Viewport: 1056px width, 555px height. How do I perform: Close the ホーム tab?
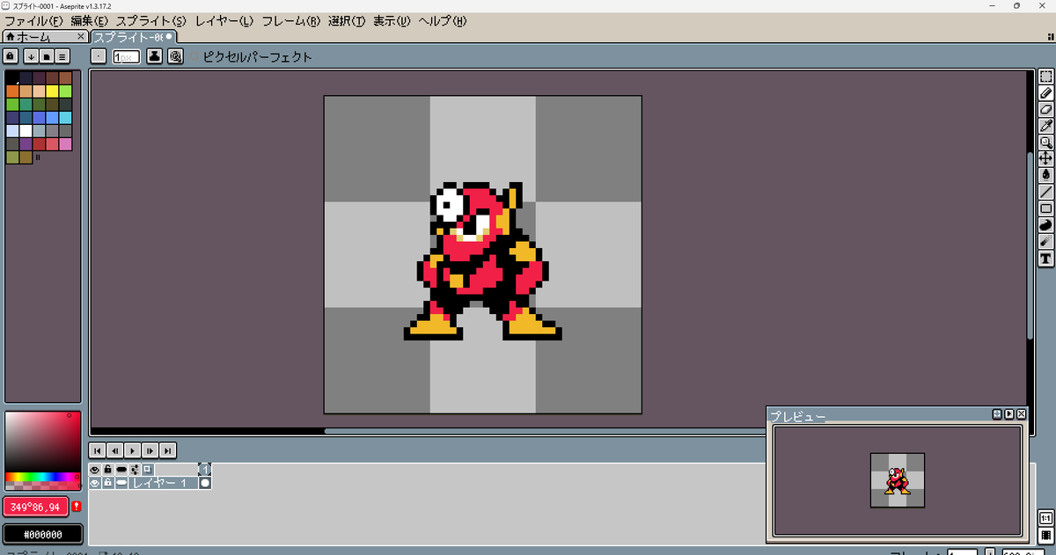(81, 37)
